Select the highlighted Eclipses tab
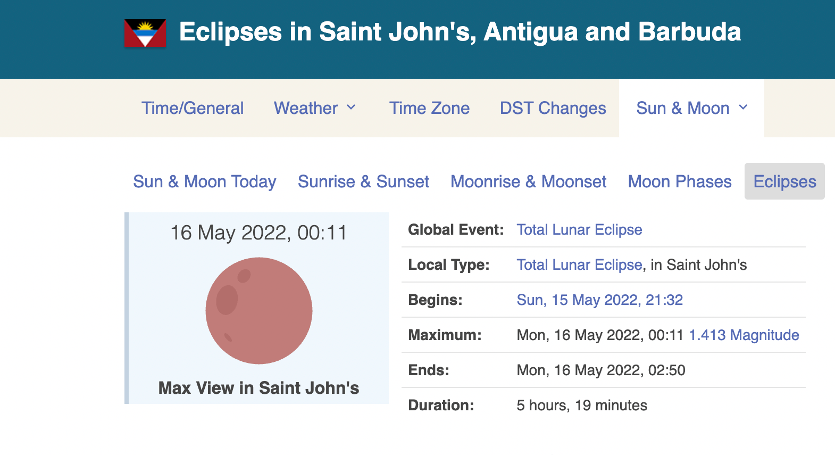Image resolution: width=835 pixels, height=455 pixels. pos(784,181)
